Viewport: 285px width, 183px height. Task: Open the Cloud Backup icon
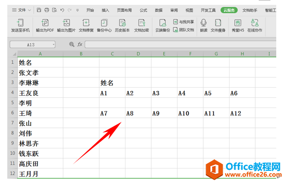click(x=162, y=23)
